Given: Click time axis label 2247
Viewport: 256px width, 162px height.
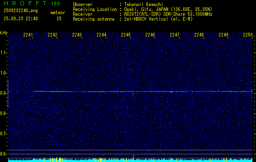Looking at the screenshot, I should coord(175,35).
